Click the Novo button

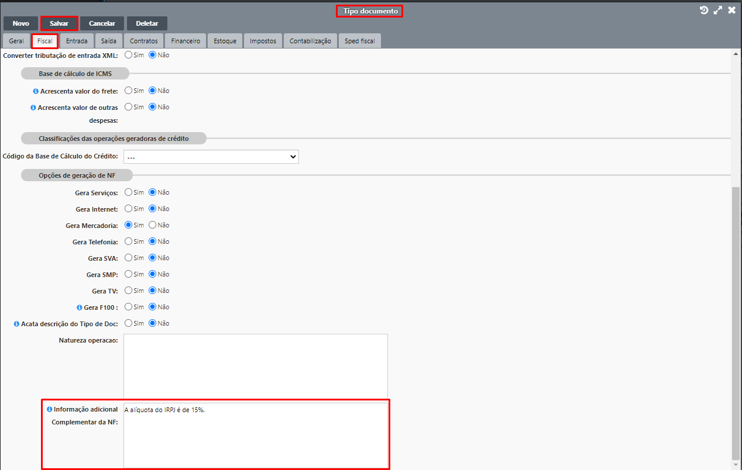[20, 23]
